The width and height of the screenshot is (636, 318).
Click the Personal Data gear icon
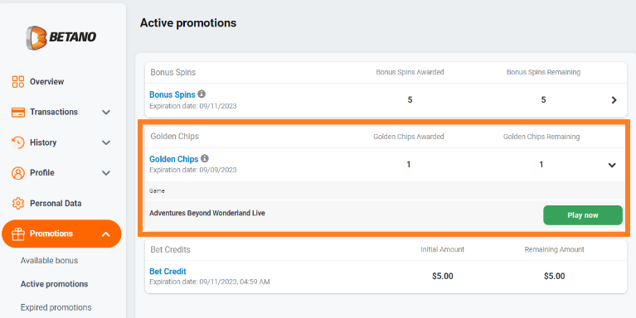pyautogui.click(x=18, y=204)
